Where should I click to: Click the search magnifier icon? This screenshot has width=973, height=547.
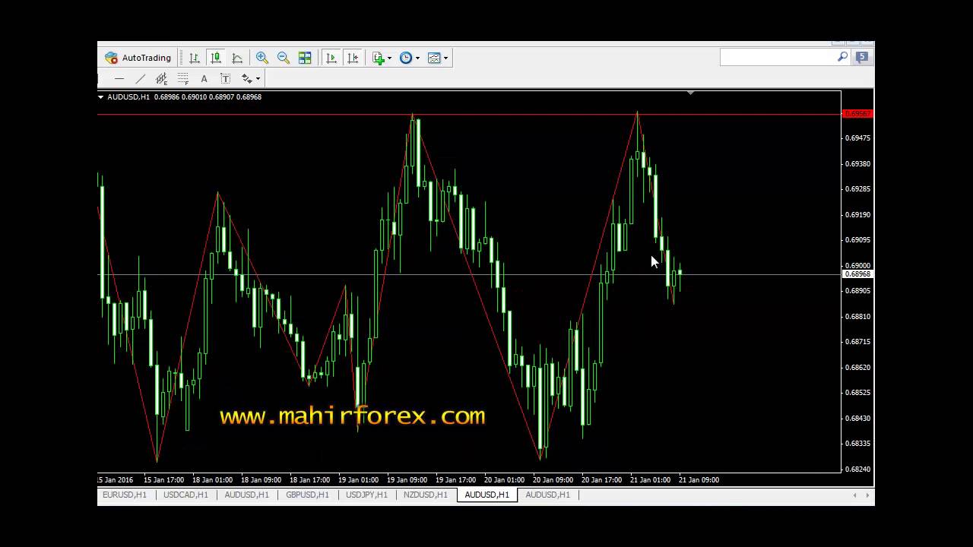(x=842, y=57)
